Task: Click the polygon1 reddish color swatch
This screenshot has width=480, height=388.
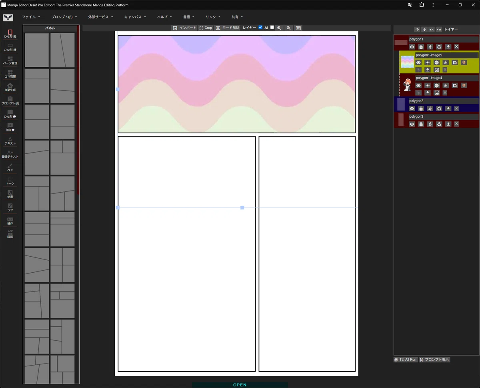Action: [x=401, y=42]
